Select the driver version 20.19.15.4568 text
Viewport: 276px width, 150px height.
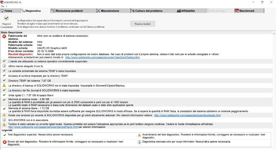pyautogui.click(x=45, y=51)
